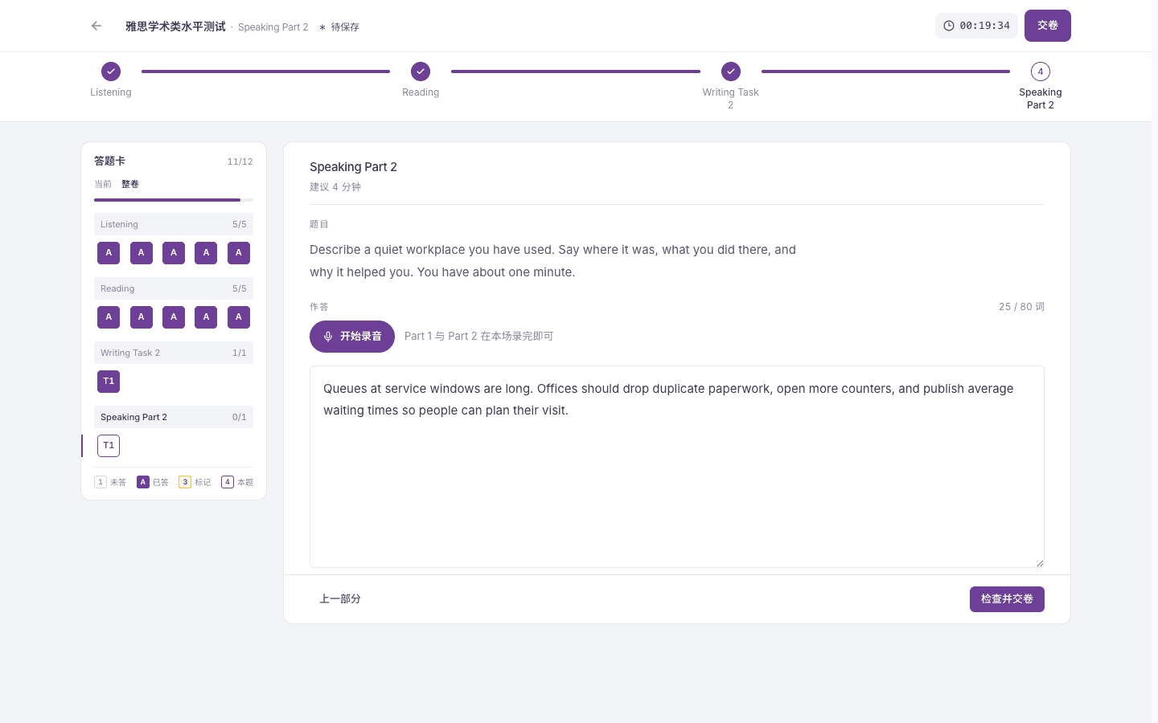Open Speaking Part 2 answer tile T1
Screen dimensions: 1158x723
(x=109, y=446)
